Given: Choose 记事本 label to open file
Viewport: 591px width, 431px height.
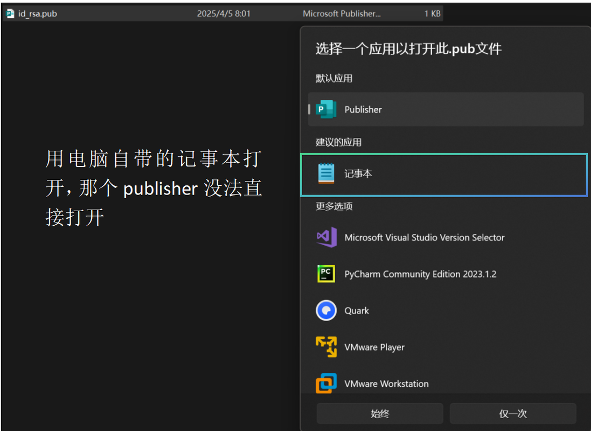Looking at the screenshot, I should (358, 173).
